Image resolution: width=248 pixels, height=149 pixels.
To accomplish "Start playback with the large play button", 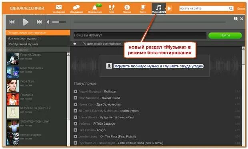I will [26, 22].
